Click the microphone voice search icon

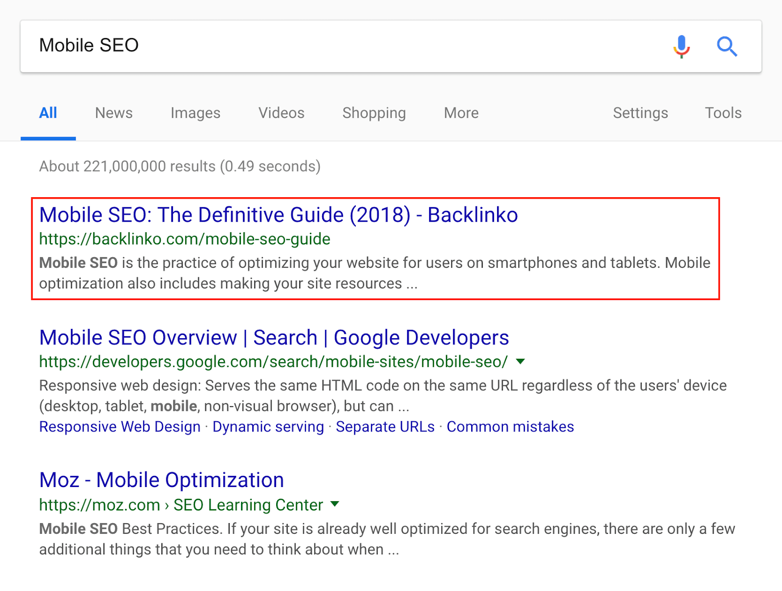click(681, 46)
